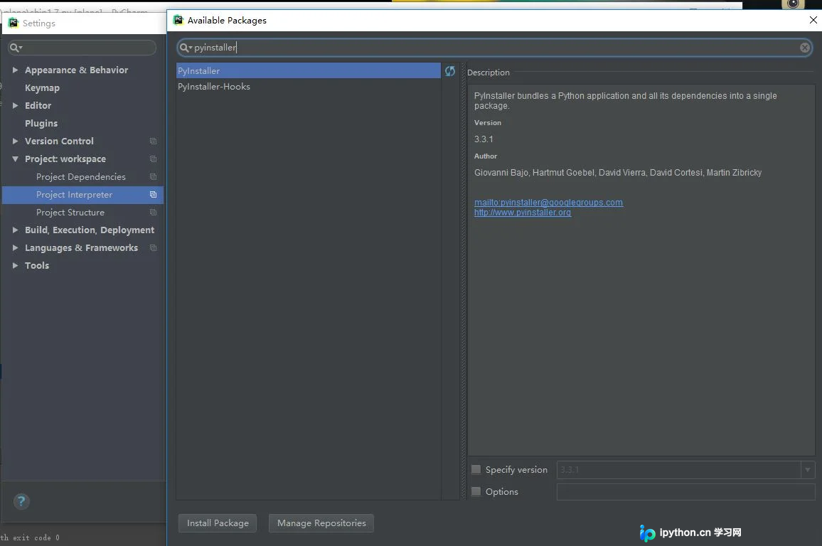Expand the Appearance & Behavior section
This screenshot has width=822, height=546.
(x=15, y=70)
